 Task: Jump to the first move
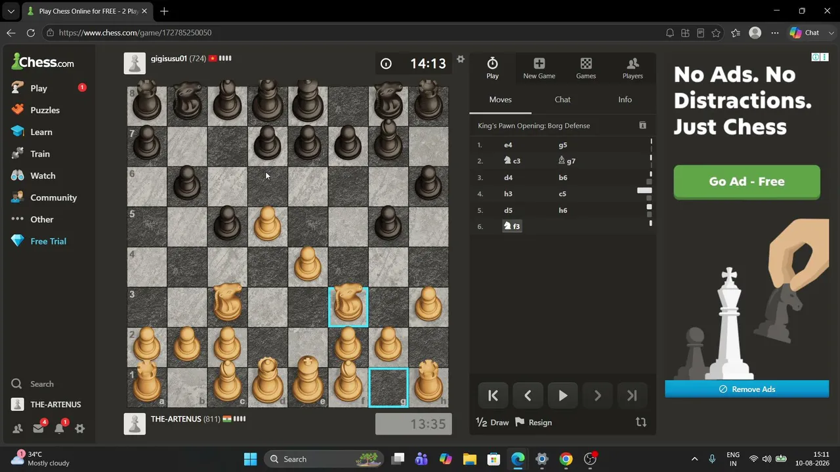[x=493, y=395]
